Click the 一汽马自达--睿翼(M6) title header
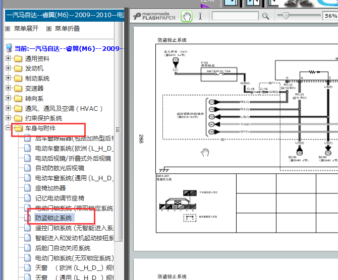Viewport: 338px width, 280px height. [65, 15]
